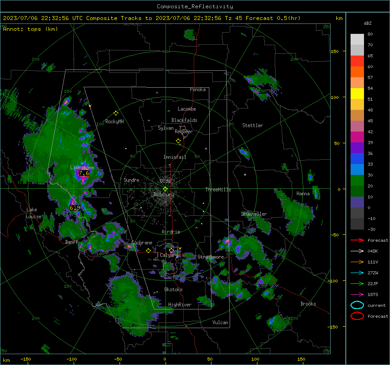Click the Vulcan town label
The image size is (390, 365).
(220, 322)
